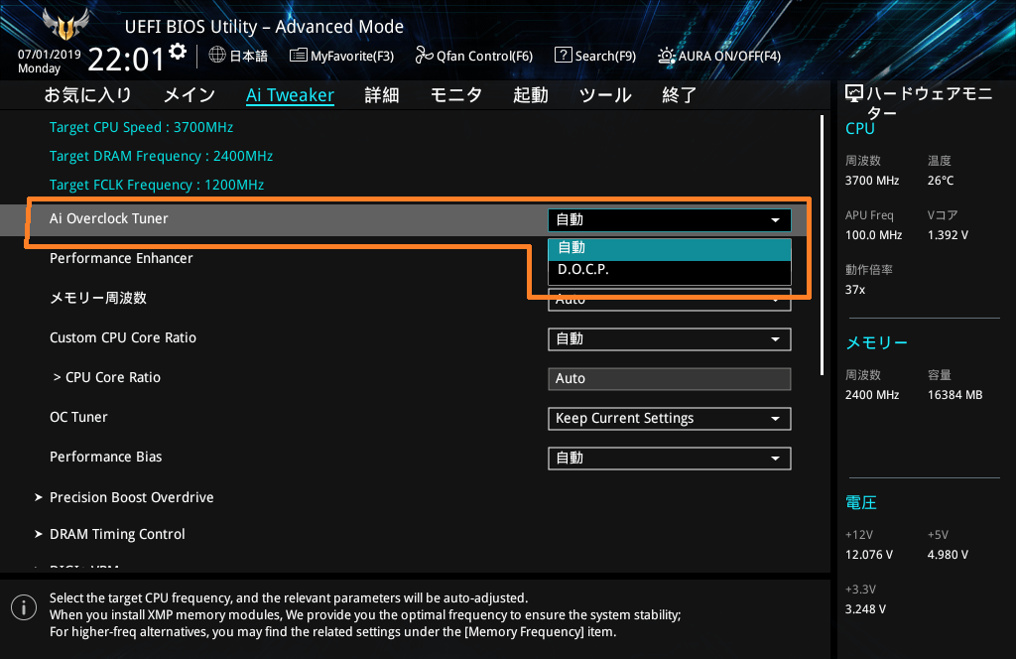Screen dimensions: 1016x659
Task: Click the 100.0 MHz APU Freq value
Action: (873, 235)
